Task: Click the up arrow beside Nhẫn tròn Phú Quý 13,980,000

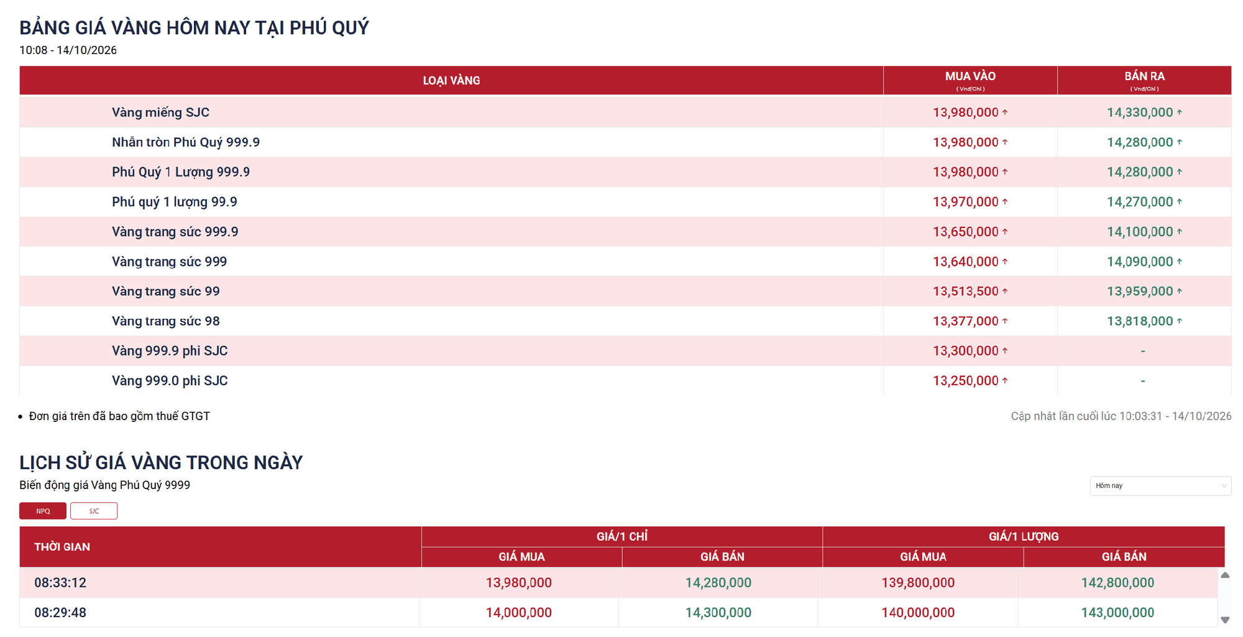Action: click(1005, 142)
